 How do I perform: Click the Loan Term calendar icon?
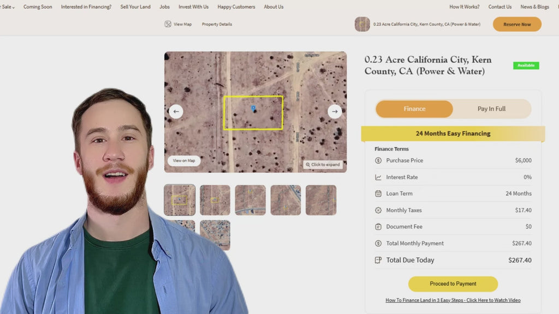pos(378,194)
